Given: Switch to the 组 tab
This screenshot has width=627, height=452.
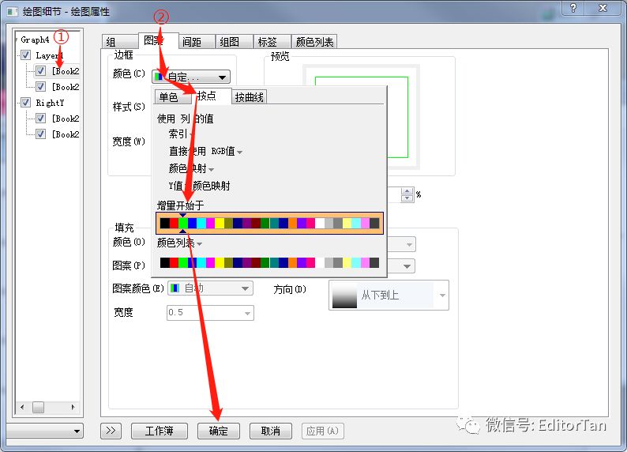Looking at the screenshot, I should coord(118,42).
